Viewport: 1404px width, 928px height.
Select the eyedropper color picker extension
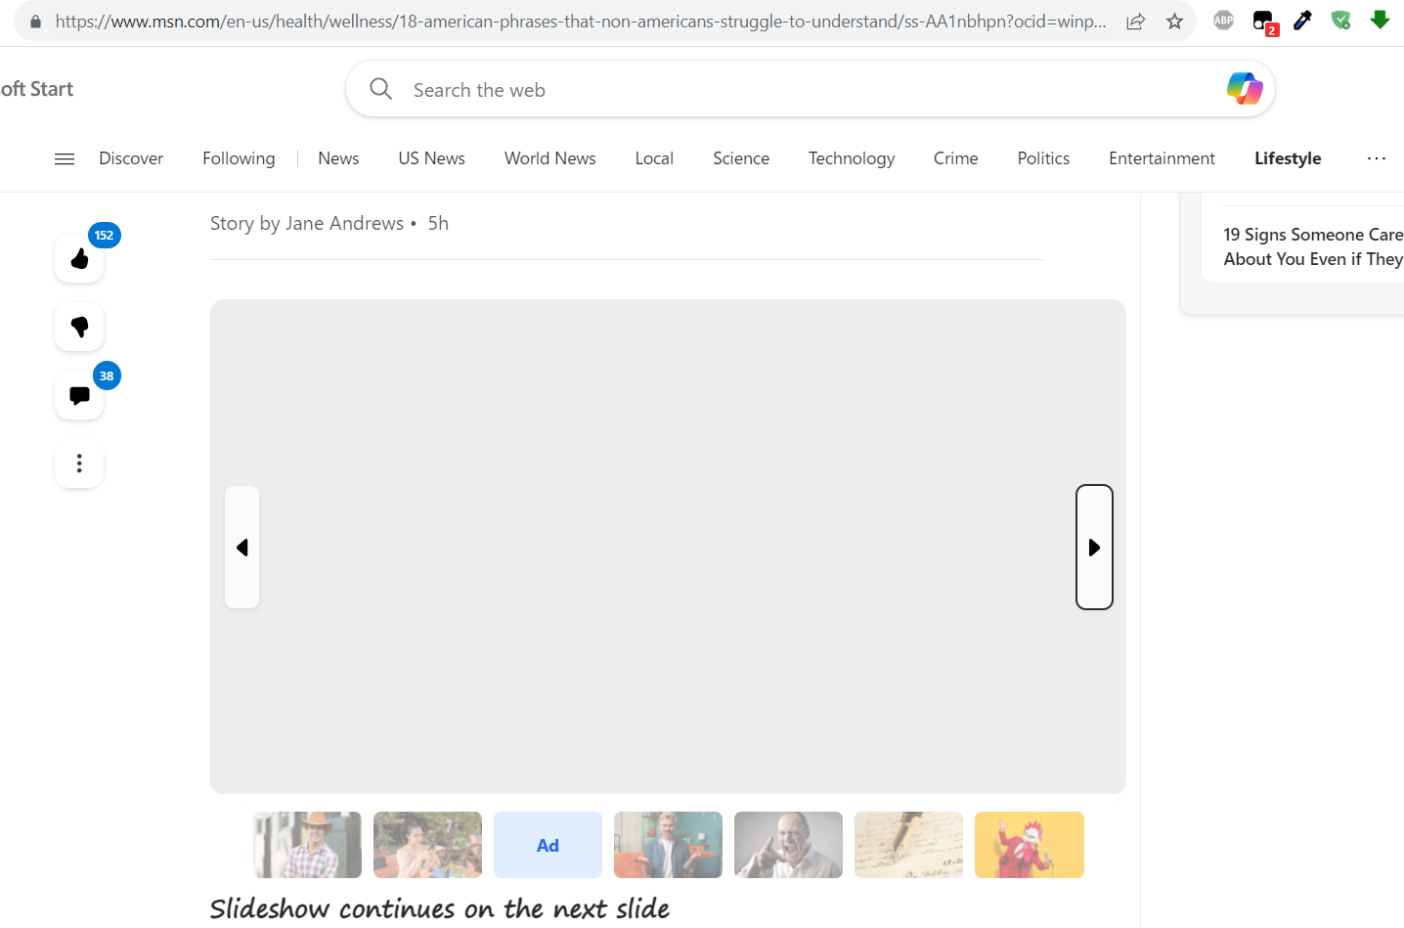click(x=1302, y=21)
